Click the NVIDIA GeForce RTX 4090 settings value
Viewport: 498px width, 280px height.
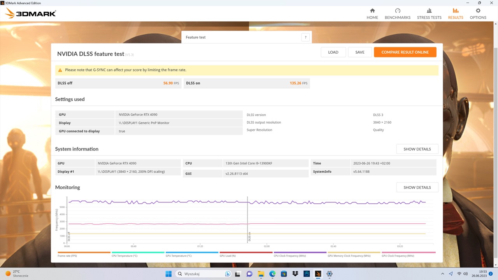138,115
